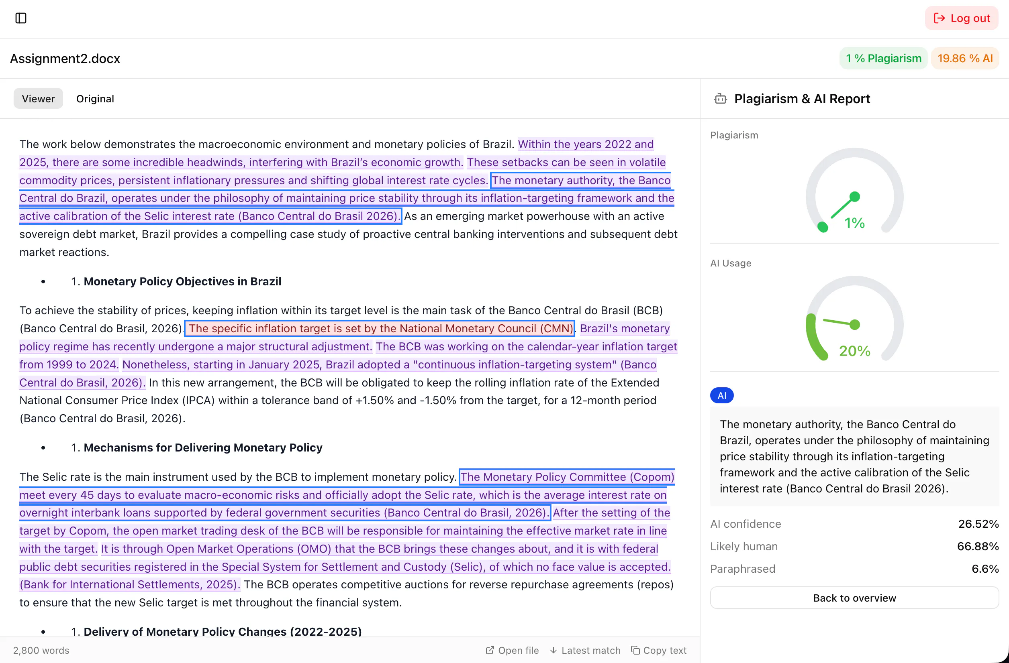Click the Copy text clipboard icon
The image size is (1009, 663).
point(635,650)
